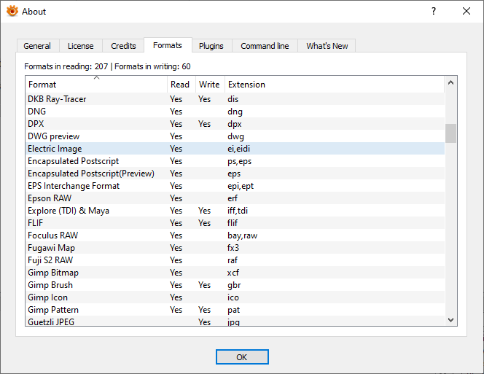The height and width of the screenshot is (374, 484).
Task: Click the Electric Image row
Action: (235, 149)
